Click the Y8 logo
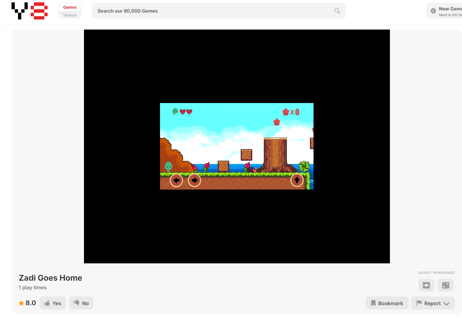Image resolution: width=462 pixels, height=321 pixels. [x=30, y=11]
